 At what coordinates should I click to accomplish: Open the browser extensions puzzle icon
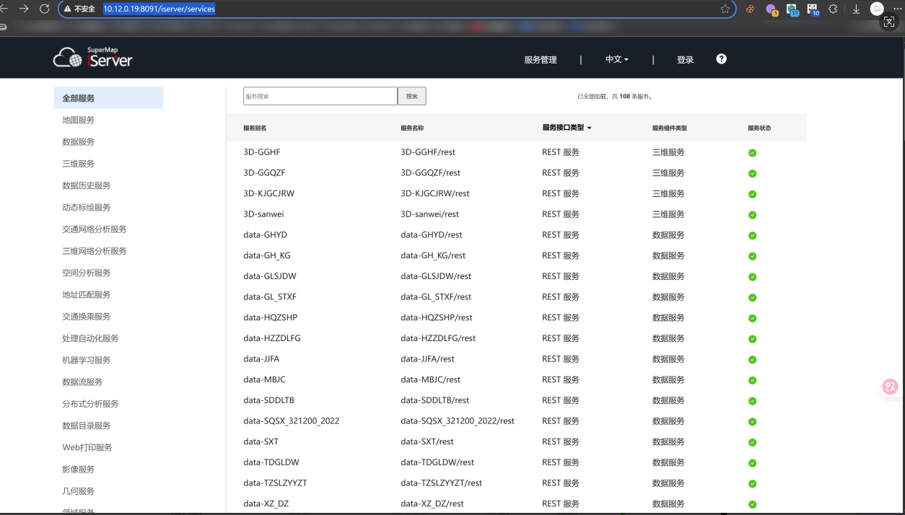[833, 9]
